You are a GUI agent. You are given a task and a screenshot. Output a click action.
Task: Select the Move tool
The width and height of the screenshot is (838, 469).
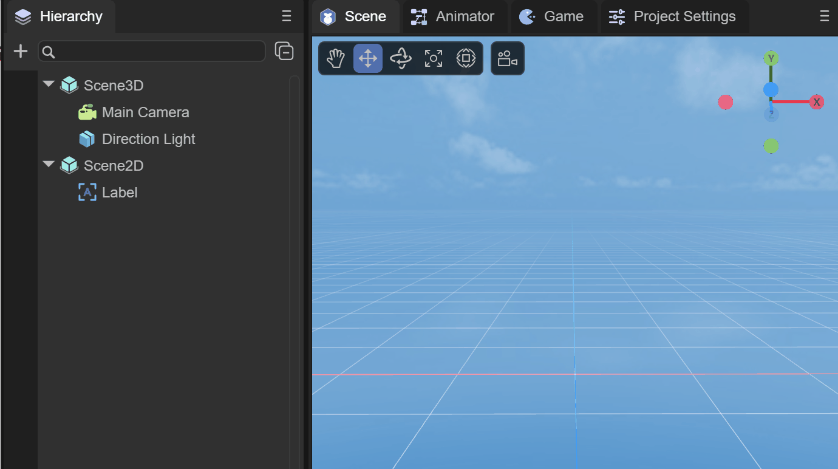click(x=368, y=58)
